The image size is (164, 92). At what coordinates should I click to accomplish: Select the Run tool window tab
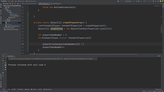[x=8, y=89]
